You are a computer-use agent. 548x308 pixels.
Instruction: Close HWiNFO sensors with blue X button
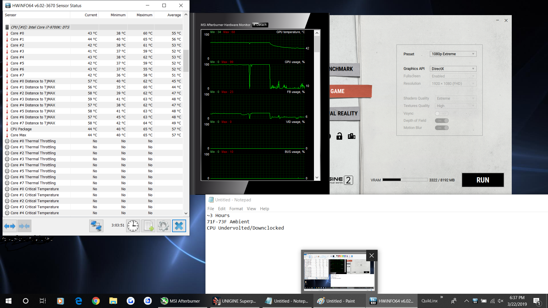tap(179, 226)
